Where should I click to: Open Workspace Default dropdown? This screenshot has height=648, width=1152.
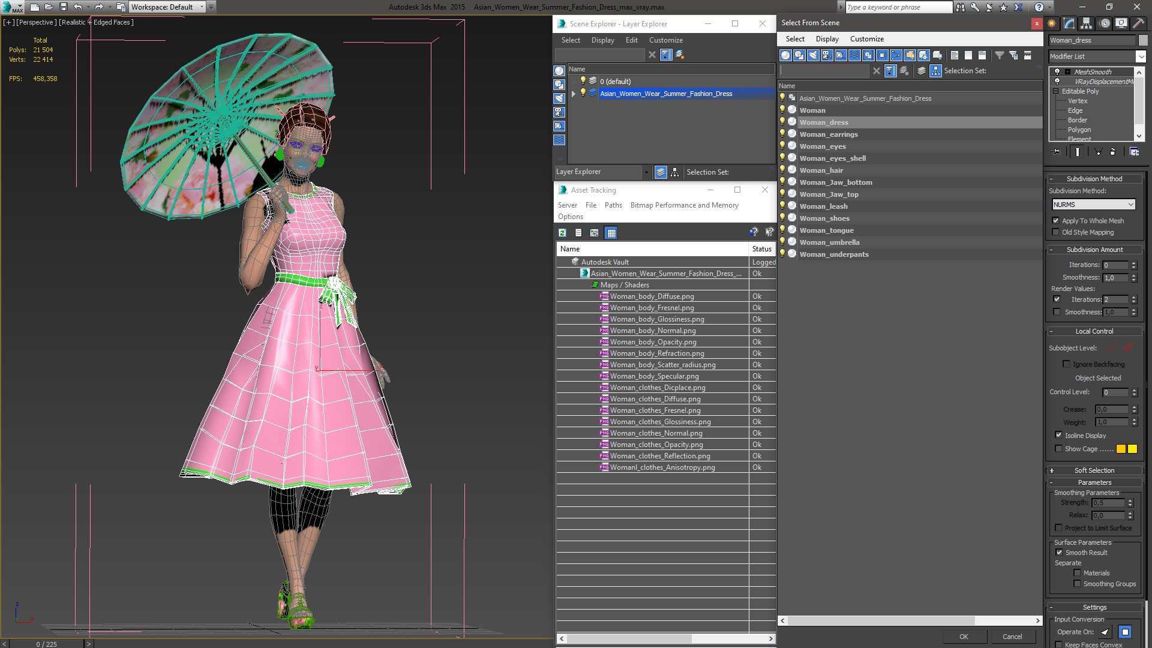pos(167,7)
